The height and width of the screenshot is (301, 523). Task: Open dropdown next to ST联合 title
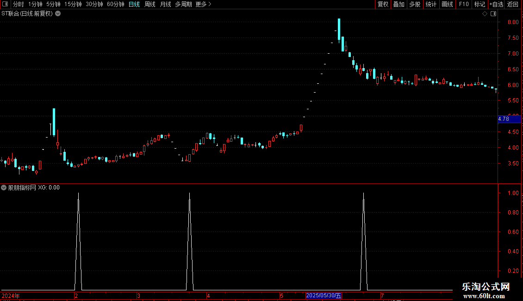(x=58, y=14)
